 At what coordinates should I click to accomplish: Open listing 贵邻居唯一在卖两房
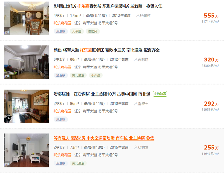pos(102,94)
